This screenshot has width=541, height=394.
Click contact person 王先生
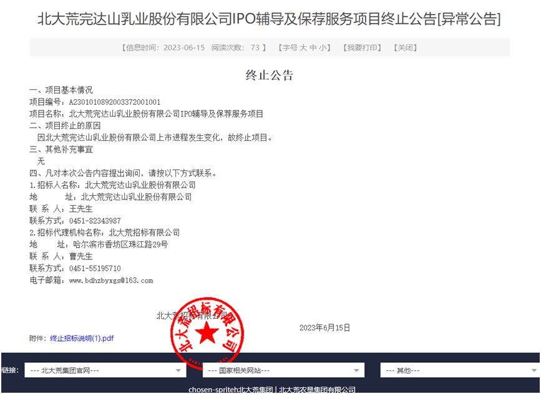(x=81, y=209)
